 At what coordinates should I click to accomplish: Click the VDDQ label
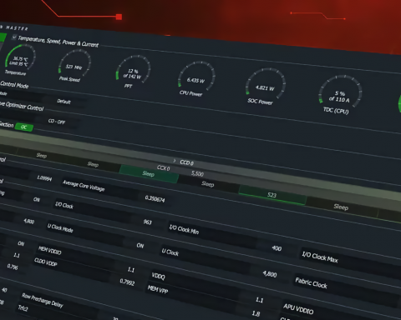(158, 276)
